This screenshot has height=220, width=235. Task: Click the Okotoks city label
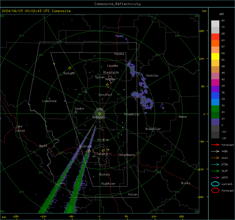click(104, 174)
